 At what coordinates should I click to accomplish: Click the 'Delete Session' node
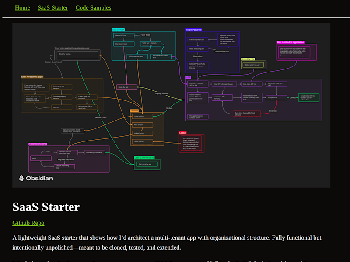[x=143, y=141]
